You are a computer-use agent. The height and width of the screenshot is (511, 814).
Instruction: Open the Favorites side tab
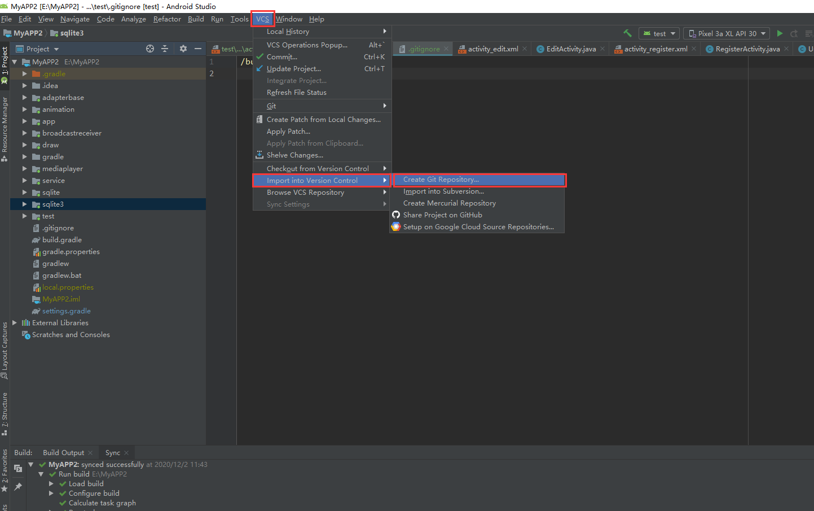[x=5, y=470]
